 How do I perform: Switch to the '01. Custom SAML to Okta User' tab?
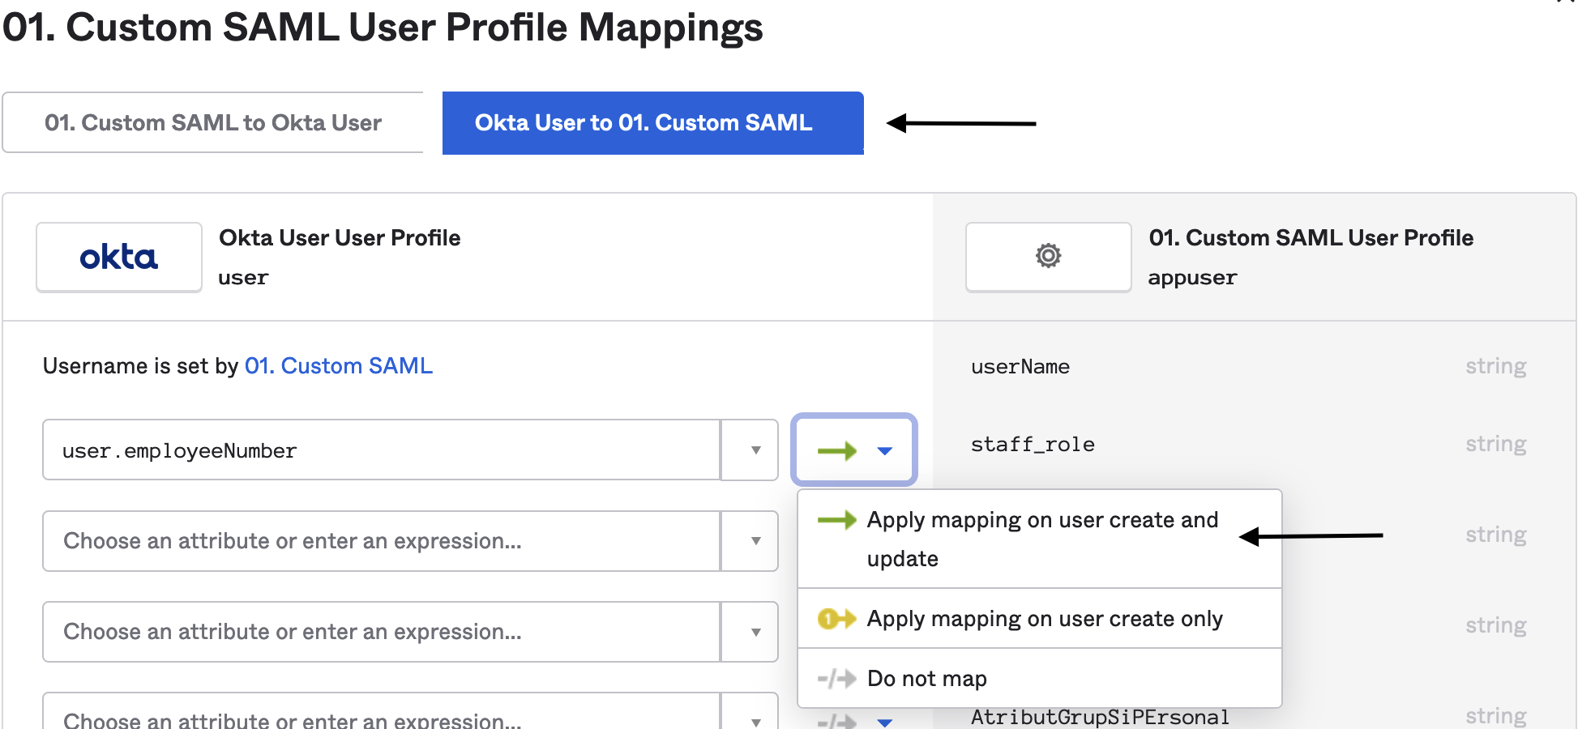click(213, 122)
